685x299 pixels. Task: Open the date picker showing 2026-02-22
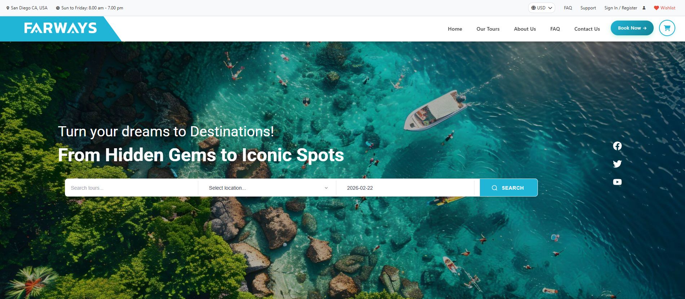(x=405, y=188)
